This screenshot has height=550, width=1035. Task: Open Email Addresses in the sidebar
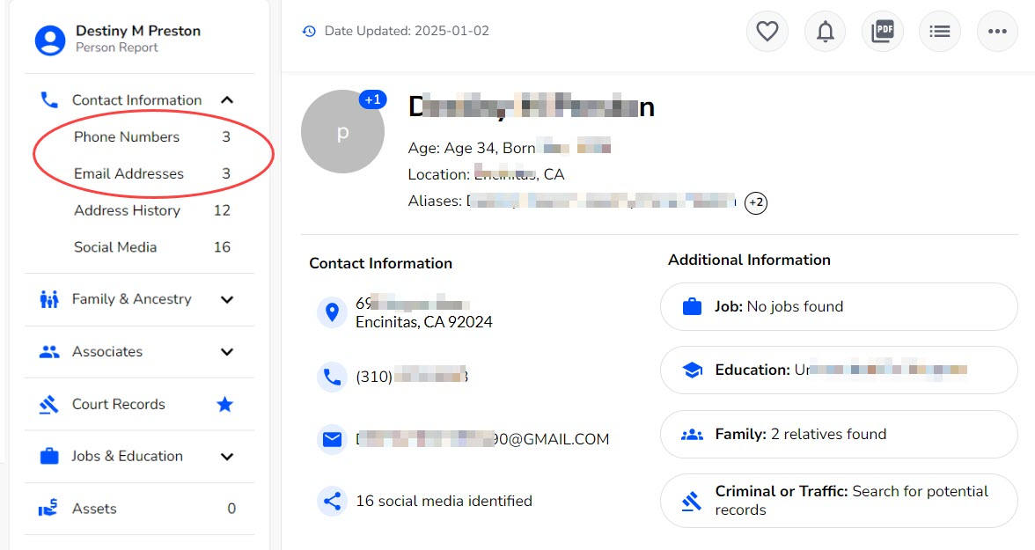click(x=131, y=173)
